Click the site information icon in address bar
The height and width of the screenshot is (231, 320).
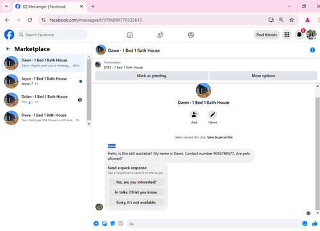[44, 20]
